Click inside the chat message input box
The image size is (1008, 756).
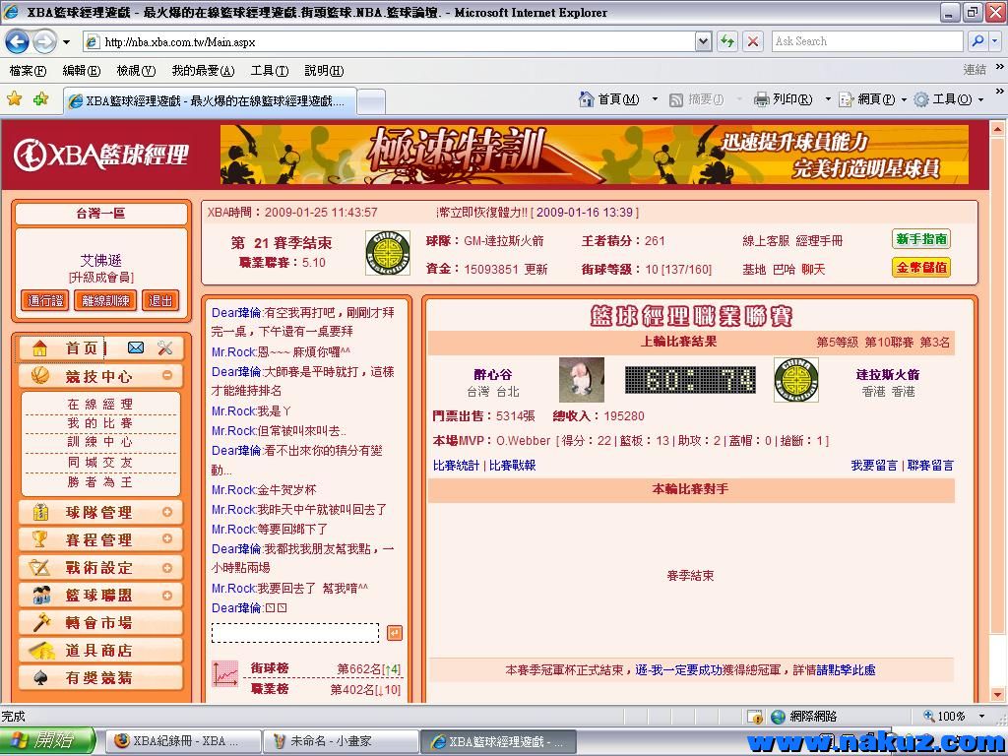(x=295, y=633)
